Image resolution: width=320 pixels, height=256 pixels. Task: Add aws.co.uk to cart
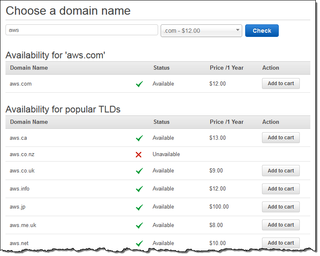point(280,171)
